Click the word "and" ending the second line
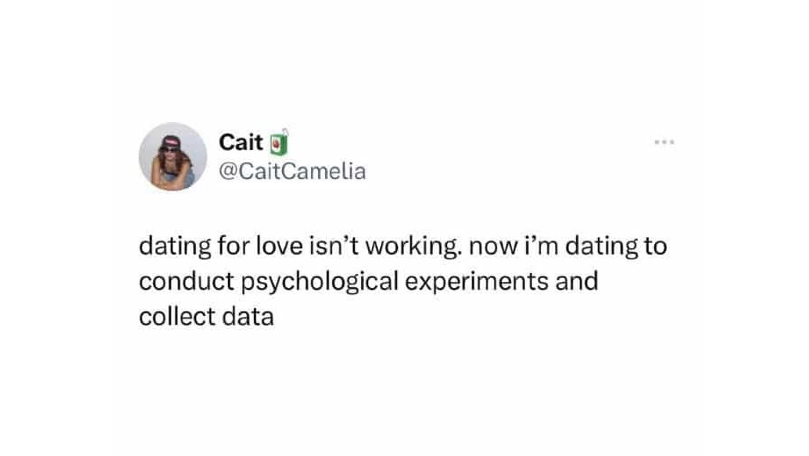Image resolution: width=809 pixels, height=456 pixels. pos(577,281)
